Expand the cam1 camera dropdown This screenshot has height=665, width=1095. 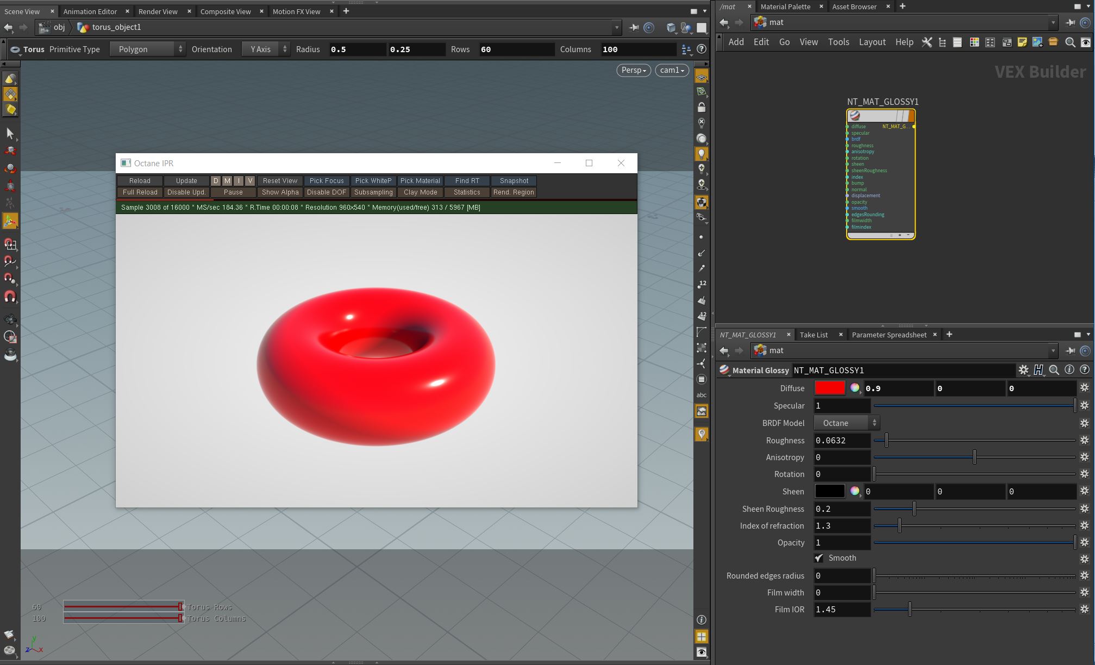pyautogui.click(x=672, y=70)
